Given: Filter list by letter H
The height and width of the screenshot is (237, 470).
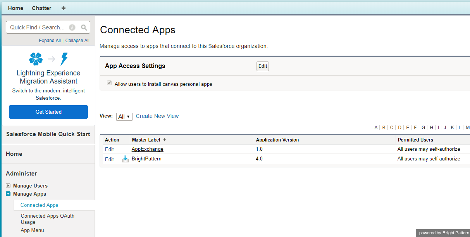Looking at the screenshot, I should coord(432,128).
